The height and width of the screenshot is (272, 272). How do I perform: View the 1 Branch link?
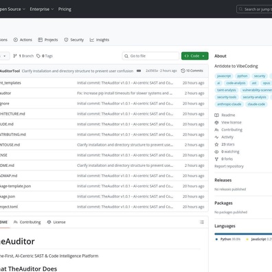pos(23,56)
